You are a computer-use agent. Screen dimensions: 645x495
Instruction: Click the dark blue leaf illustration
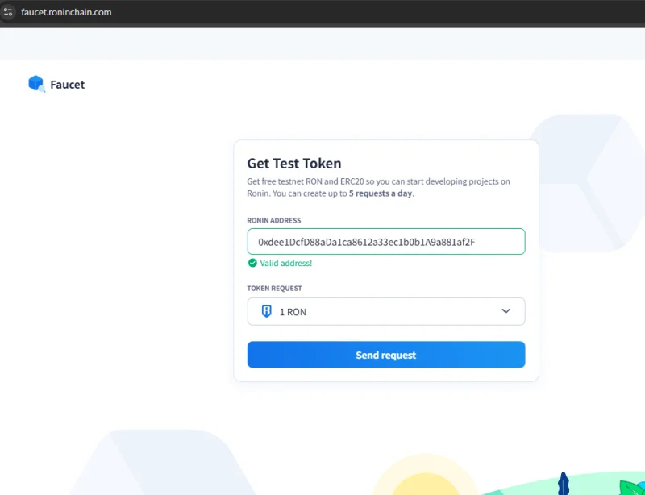(x=564, y=485)
